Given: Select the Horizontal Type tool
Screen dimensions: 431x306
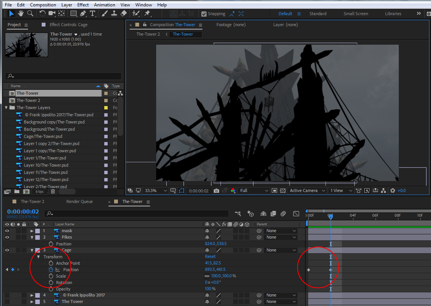Looking at the screenshot, I should [x=93, y=14].
